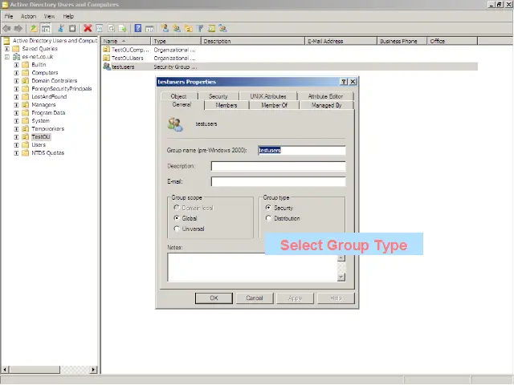Switch to the Member Of tab
Viewport: 514px width, 385px height.
point(275,105)
